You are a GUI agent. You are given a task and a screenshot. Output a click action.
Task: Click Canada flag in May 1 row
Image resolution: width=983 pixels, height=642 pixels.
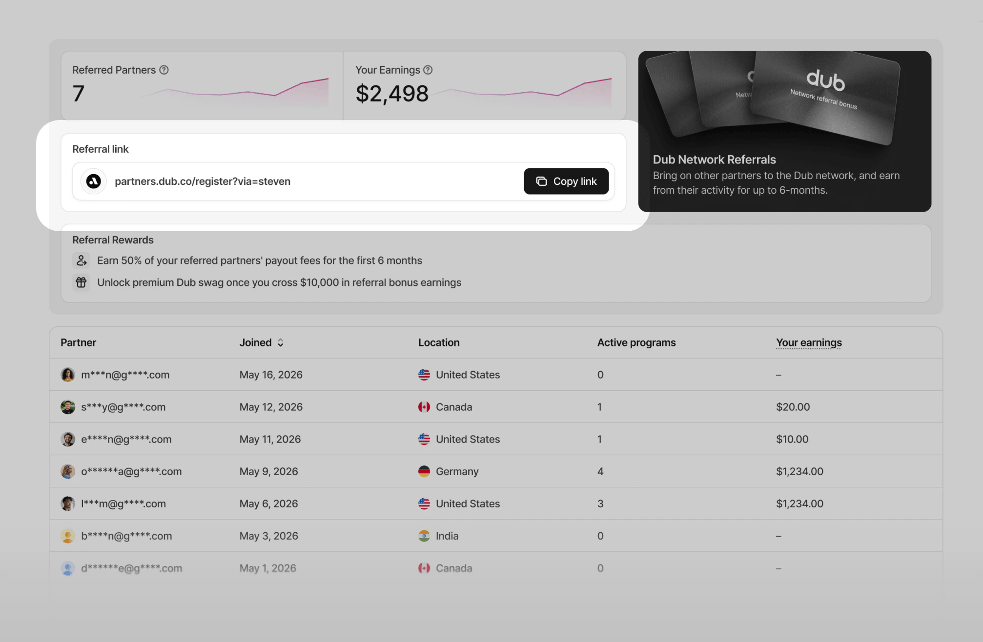point(424,568)
